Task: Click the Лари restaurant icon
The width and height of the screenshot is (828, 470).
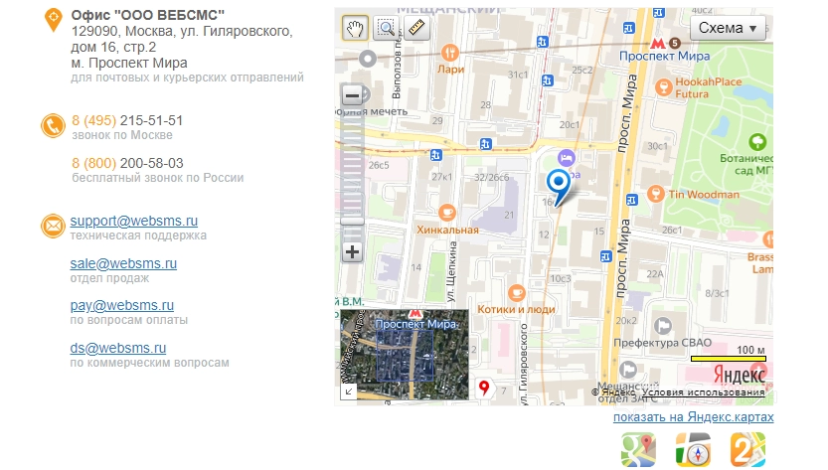Action: pos(449,53)
